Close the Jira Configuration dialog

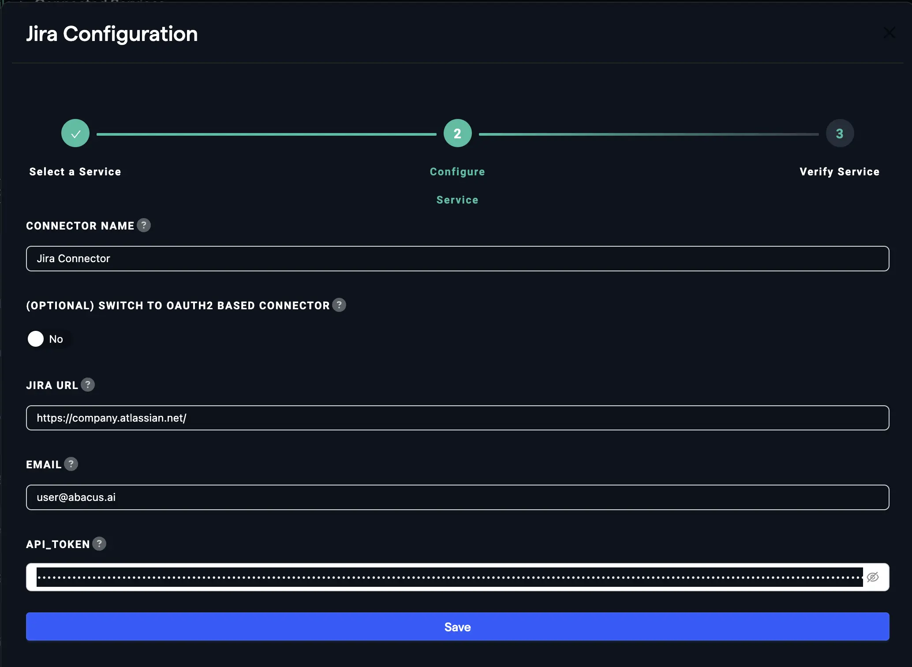(x=890, y=33)
